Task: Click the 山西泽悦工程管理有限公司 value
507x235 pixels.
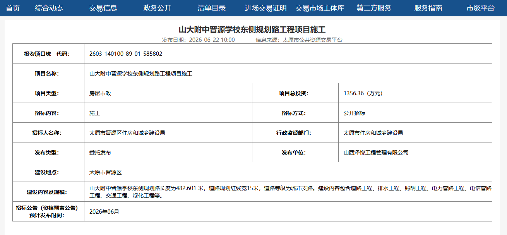Action: [x=376, y=153]
